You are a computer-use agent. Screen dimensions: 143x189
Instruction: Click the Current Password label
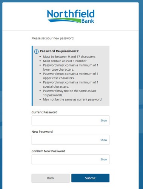pos(45,112)
